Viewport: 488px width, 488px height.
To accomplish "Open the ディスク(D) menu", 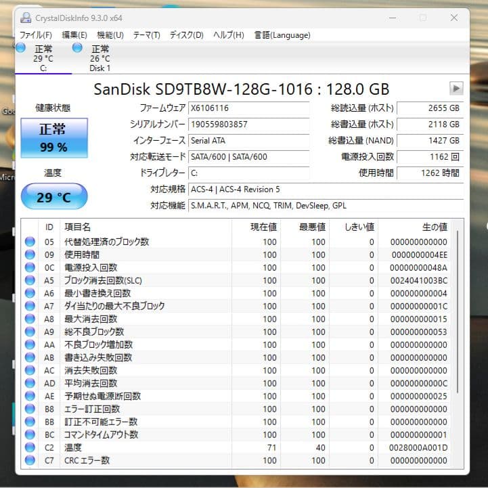I will 186,35.
